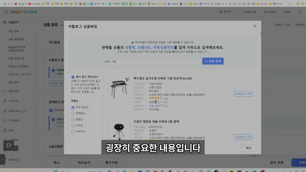The width and height of the screenshot is (306, 172).
Task: Click product number 7385146992
Action: [x=156, y=84]
